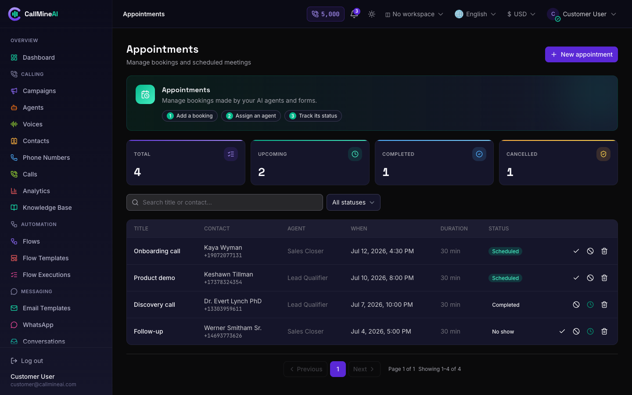
Task: Click the Onboarding call title
Action: coord(157,251)
